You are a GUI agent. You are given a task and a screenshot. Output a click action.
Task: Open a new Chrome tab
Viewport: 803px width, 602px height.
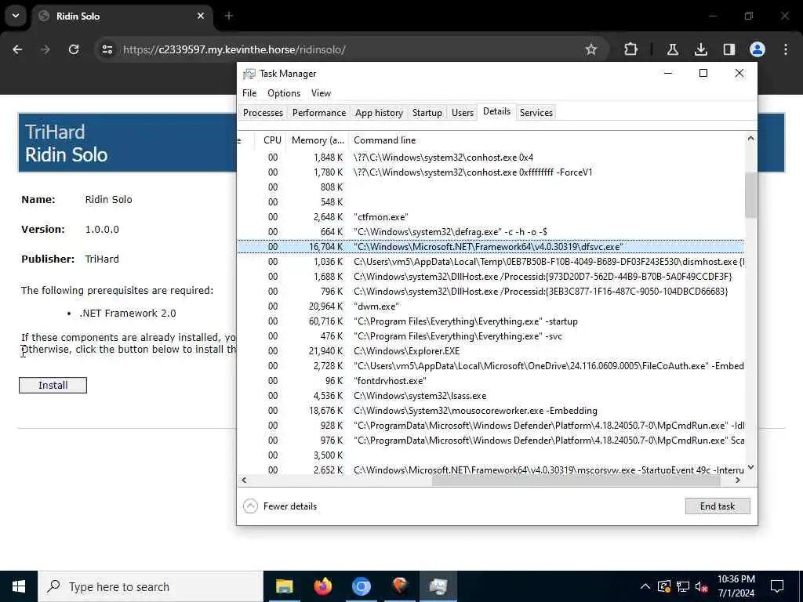[229, 16]
